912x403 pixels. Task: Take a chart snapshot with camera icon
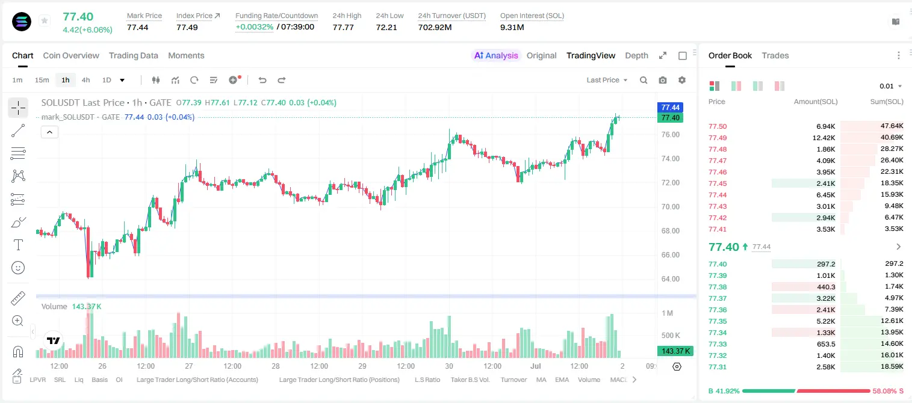tap(663, 80)
